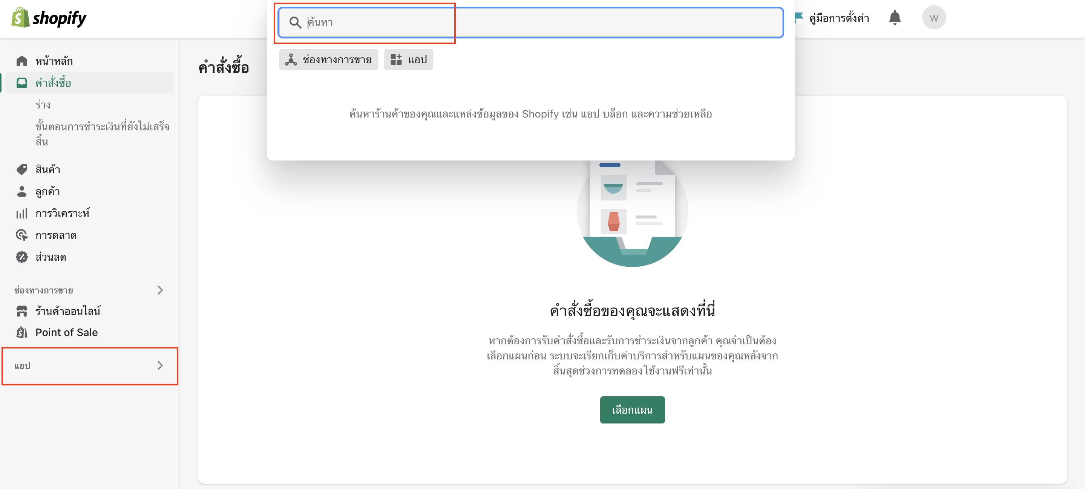This screenshot has width=1085, height=489.
Task: Open ขั้นตอนการชำระเงินที่ยังไม่เสร็จสิ้น
Action: click(x=102, y=134)
